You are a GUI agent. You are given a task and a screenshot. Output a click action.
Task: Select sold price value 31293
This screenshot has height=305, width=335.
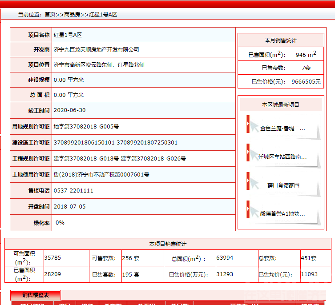(x=225, y=274)
